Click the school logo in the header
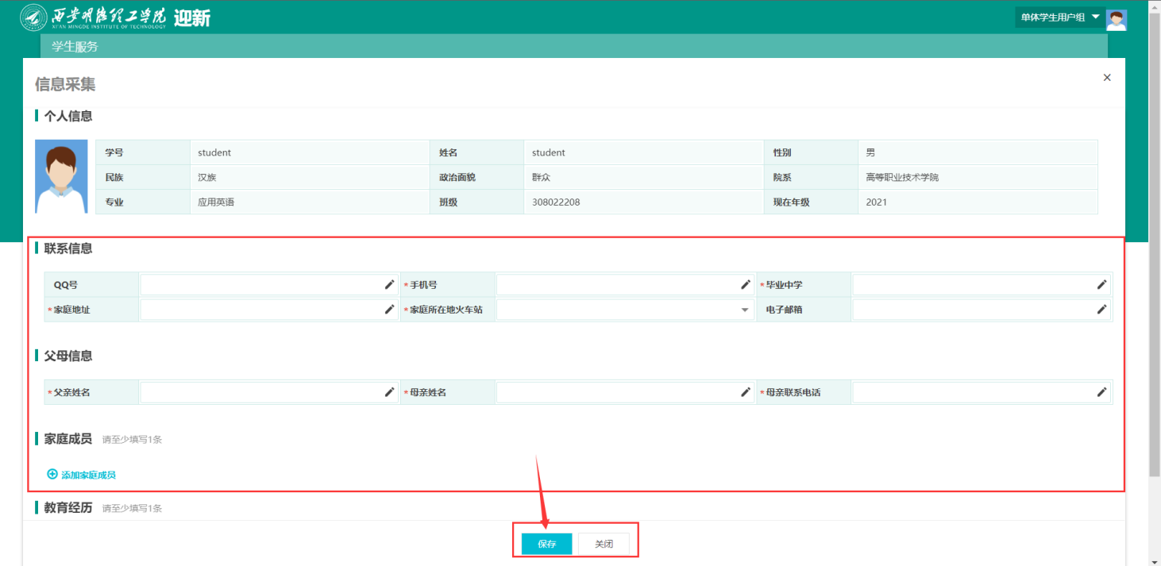 [x=33, y=17]
